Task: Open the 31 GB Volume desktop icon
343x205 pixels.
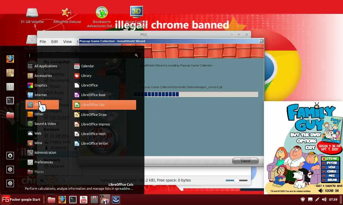Action: coord(32,16)
